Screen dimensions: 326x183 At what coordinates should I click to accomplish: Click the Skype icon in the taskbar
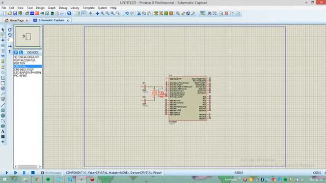(x=70, y=179)
